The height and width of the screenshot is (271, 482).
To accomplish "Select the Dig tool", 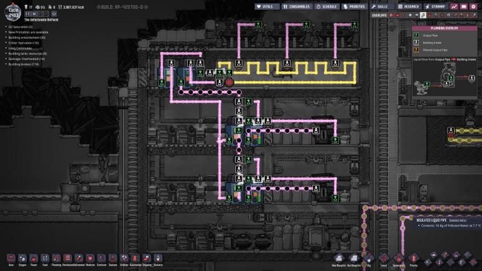I will (x=369, y=259).
